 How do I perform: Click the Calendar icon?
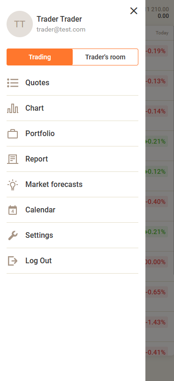coord(13,210)
